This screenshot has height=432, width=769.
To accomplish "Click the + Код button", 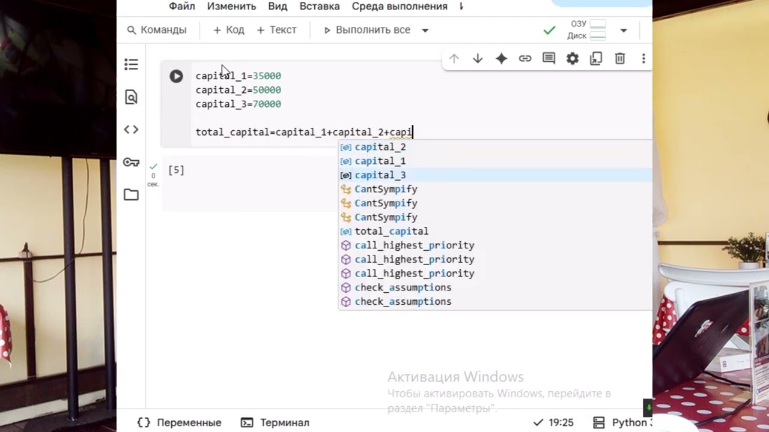I will [x=229, y=30].
